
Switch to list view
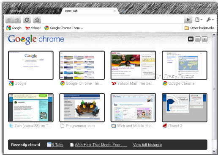click(x=198, y=39)
